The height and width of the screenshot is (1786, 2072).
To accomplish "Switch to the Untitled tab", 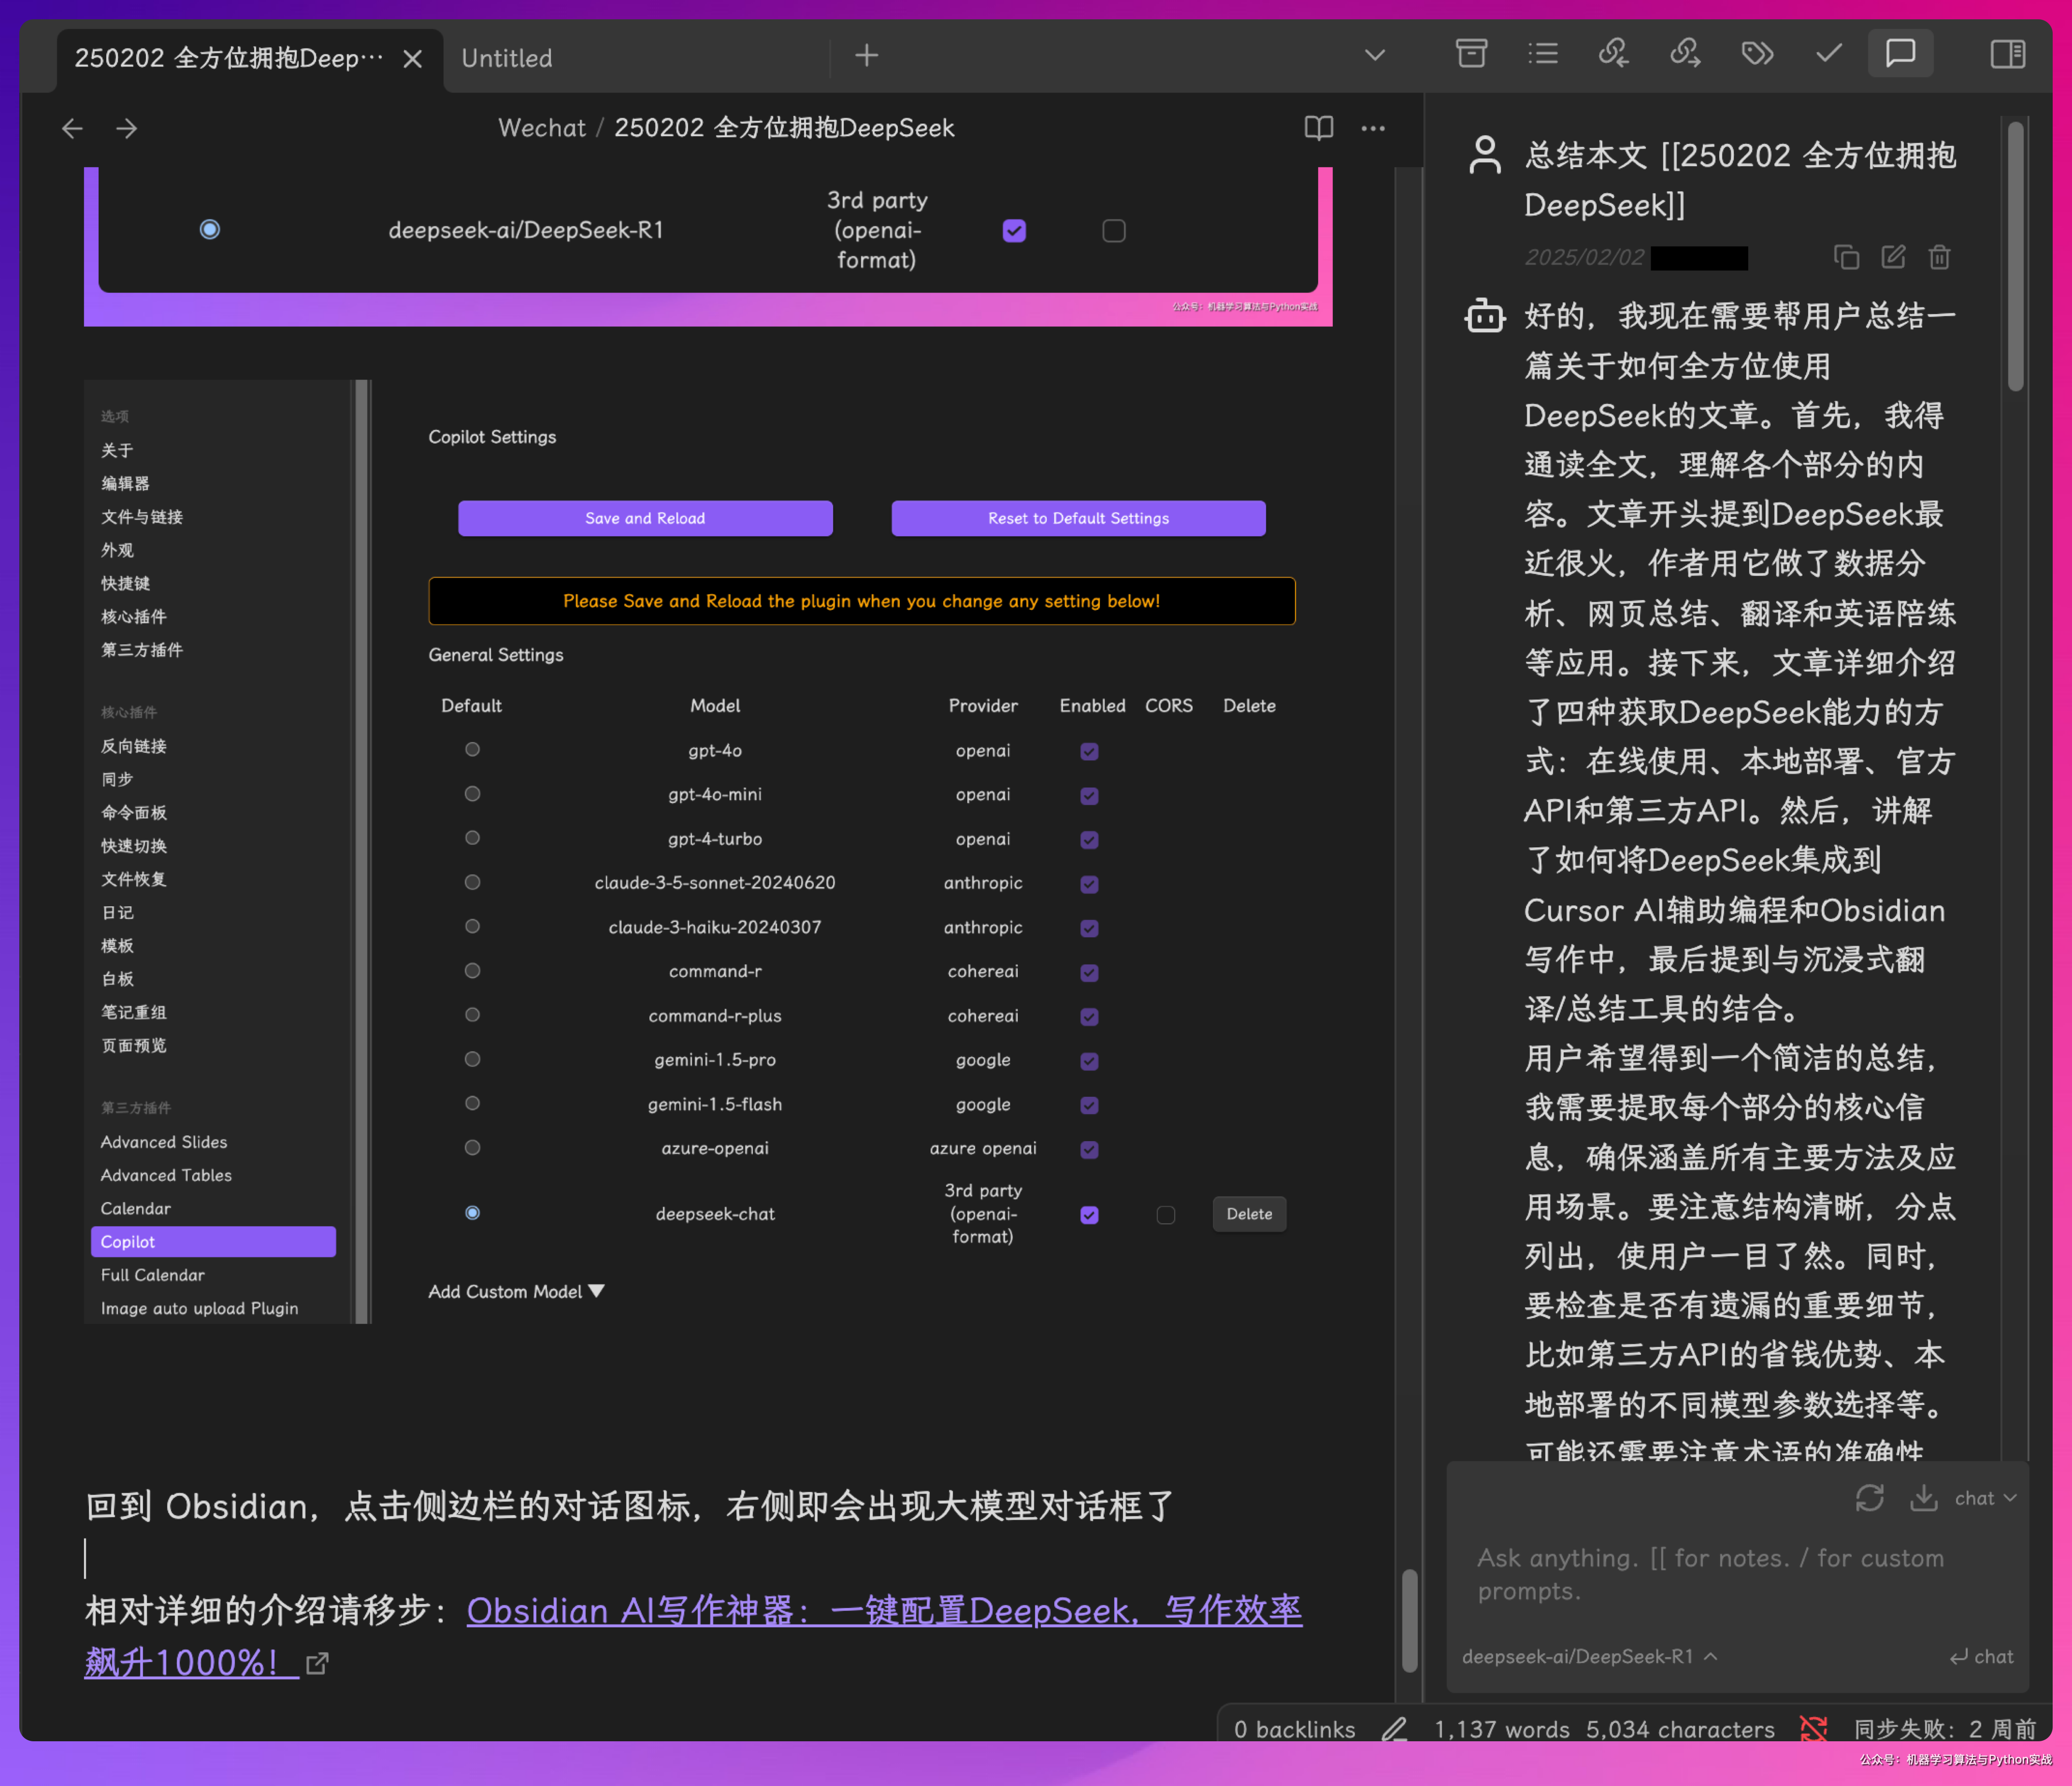I will pyautogui.click(x=507, y=58).
